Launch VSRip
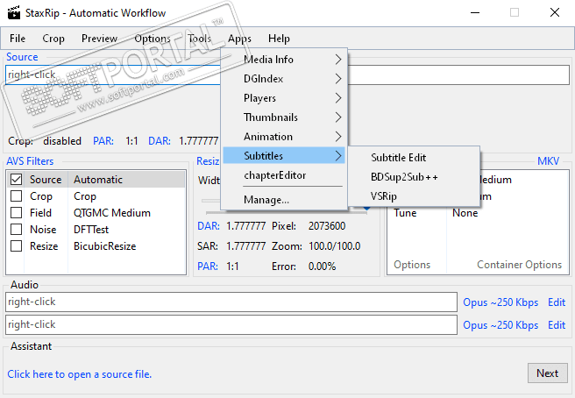Image resolution: width=575 pixels, height=398 pixels. click(x=414, y=196)
